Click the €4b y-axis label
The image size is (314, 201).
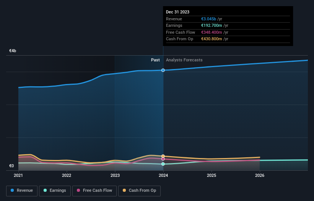(x=13, y=51)
